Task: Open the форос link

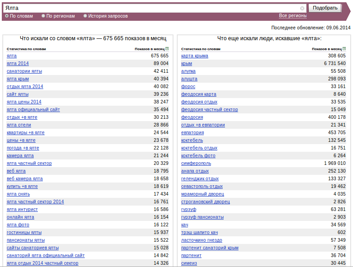Action: [x=188, y=86]
